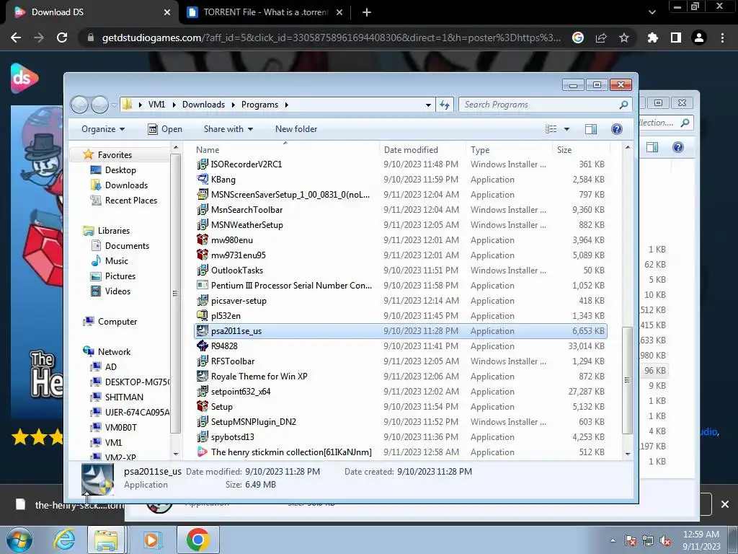The width and height of the screenshot is (738, 554).
Task: Click the New folder button
Action: click(x=296, y=129)
